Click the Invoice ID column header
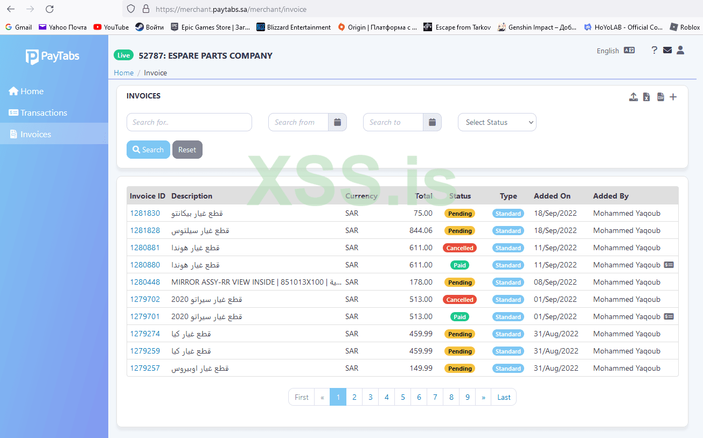 [x=148, y=196]
